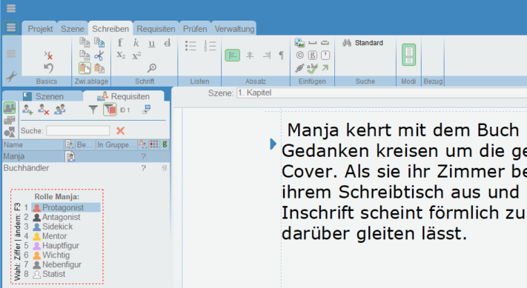Apply subscript x₂ formatting
527x288 pixels.
(121, 56)
